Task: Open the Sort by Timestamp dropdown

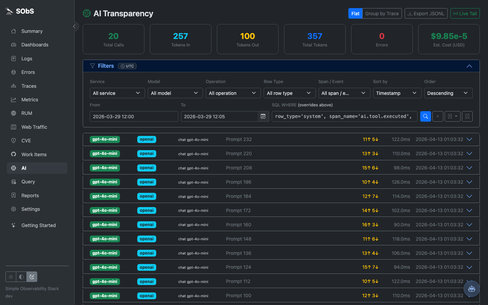Action: (397, 93)
